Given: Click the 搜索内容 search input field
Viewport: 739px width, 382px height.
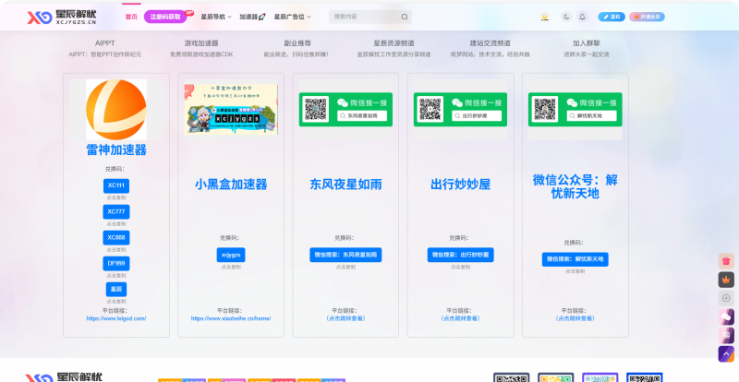Looking at the screenshot, I should point(364,17).
